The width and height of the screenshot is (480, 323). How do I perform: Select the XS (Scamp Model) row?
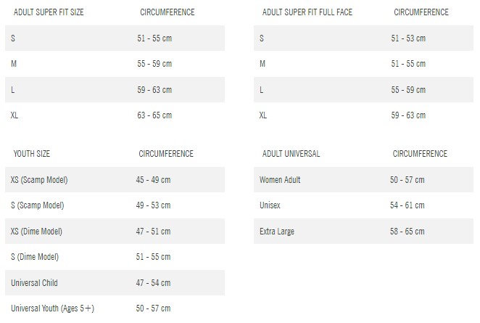pos(115,180)
